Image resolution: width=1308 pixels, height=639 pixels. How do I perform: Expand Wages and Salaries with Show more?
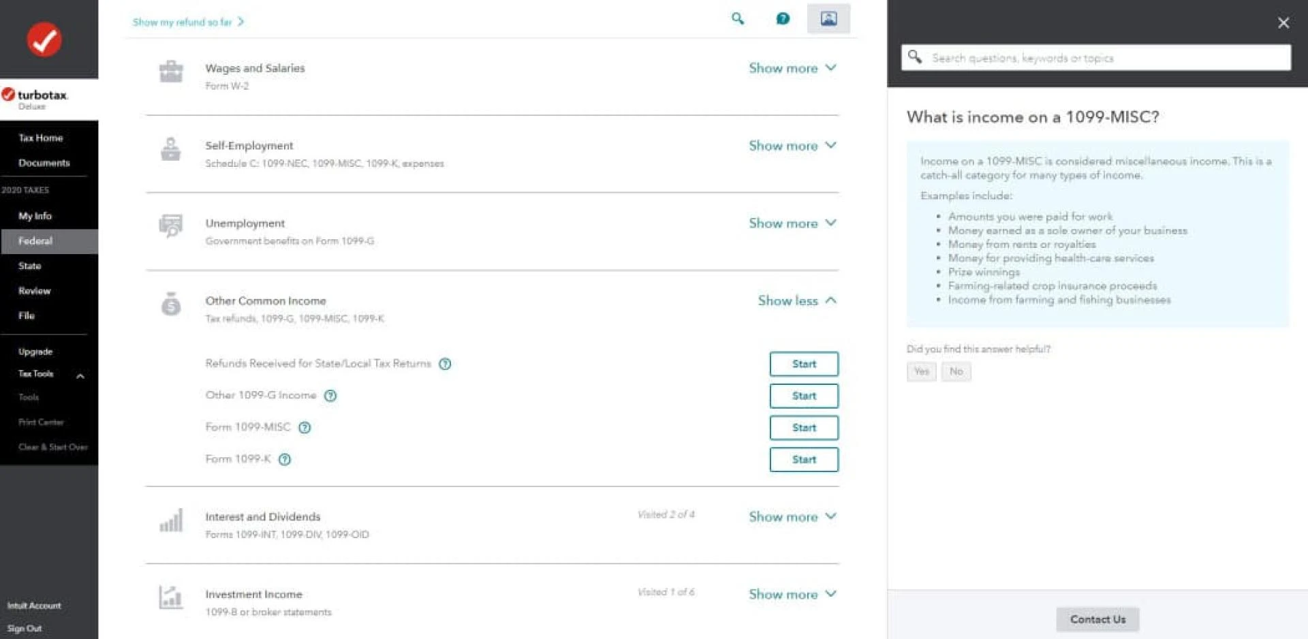792,68
